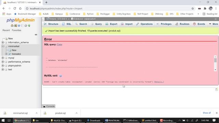
Task: Switch to Recent in navigation panel
Action: (x=6, y=30)
